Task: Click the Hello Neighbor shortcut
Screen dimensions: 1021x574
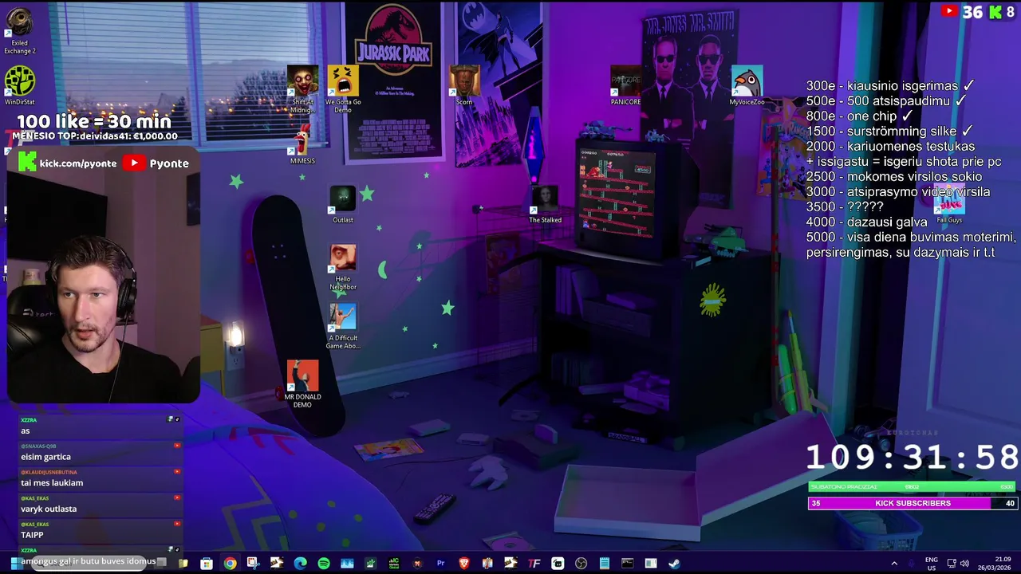Action: point(343,268)
